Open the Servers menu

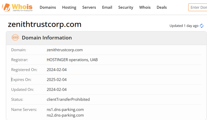(x=89, y=7)
